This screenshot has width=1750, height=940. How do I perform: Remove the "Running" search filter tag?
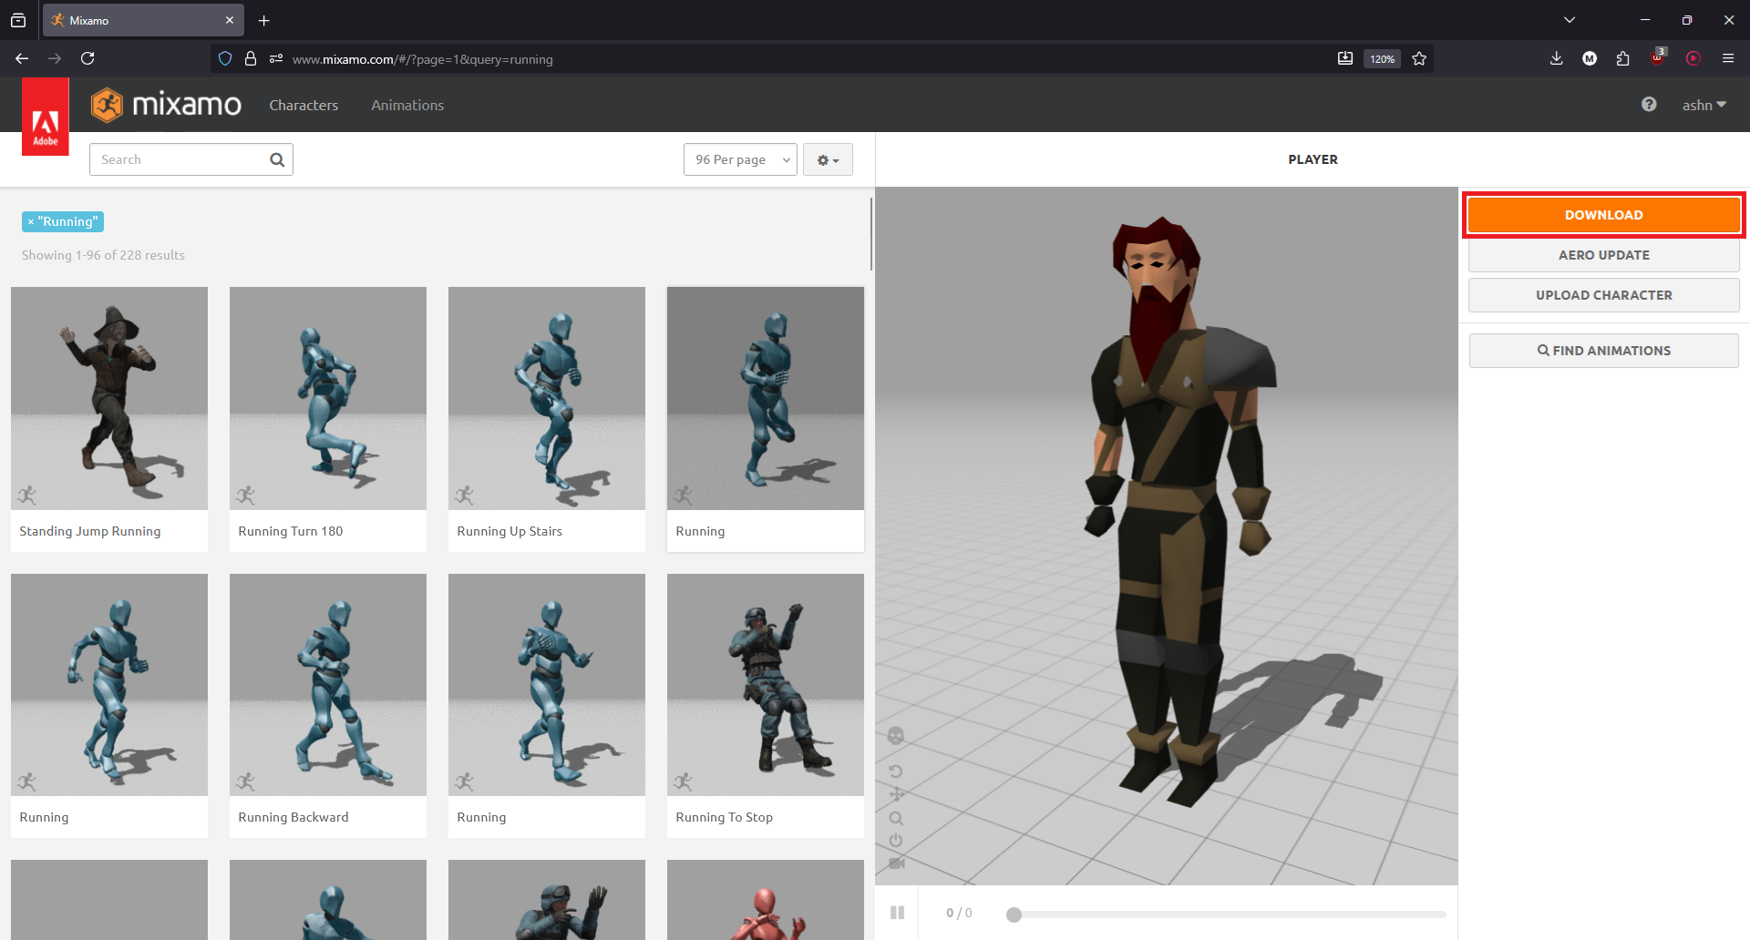31,221
